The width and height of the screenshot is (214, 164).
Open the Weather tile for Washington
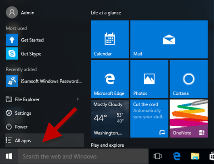coord(110,118)
